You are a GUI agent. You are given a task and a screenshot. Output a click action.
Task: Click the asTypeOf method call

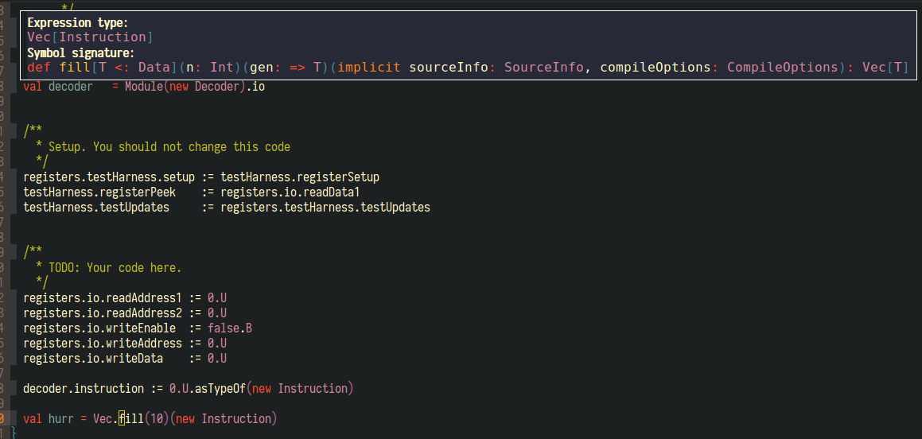pos(220,389)
